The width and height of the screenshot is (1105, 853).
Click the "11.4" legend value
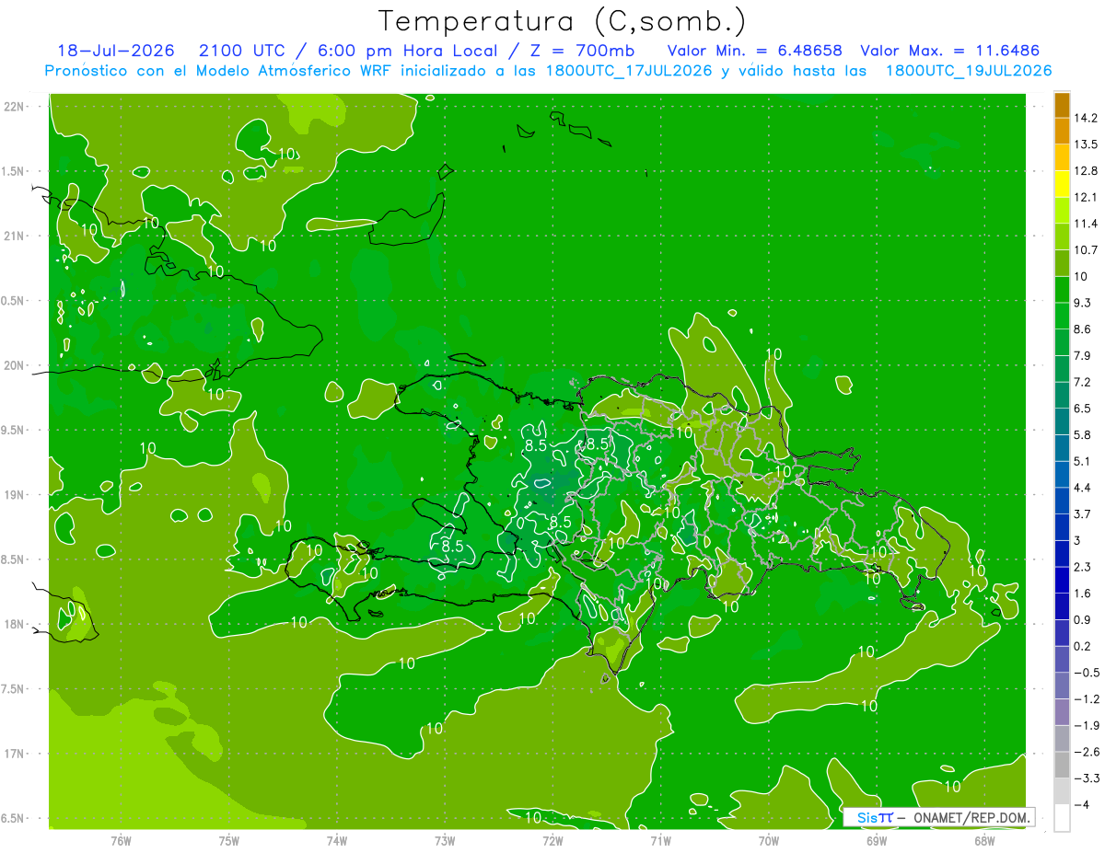tap(1086, 224)
